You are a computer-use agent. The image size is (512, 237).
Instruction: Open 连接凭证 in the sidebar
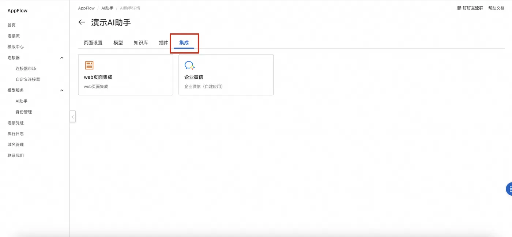click(x=16, y=123)
